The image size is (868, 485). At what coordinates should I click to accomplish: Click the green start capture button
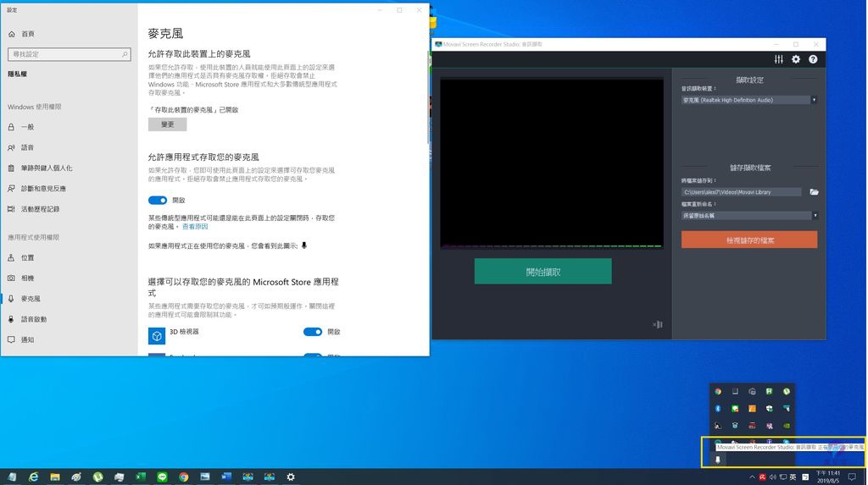tap(542, 272)
